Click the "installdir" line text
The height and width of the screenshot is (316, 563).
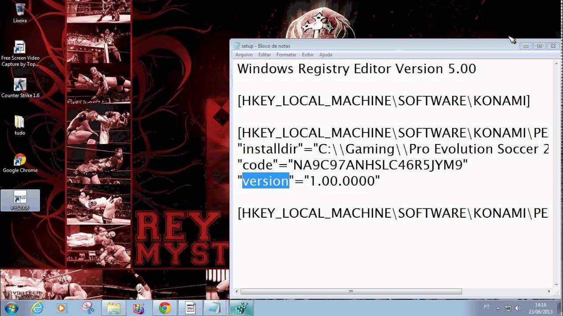click(393, 149)
